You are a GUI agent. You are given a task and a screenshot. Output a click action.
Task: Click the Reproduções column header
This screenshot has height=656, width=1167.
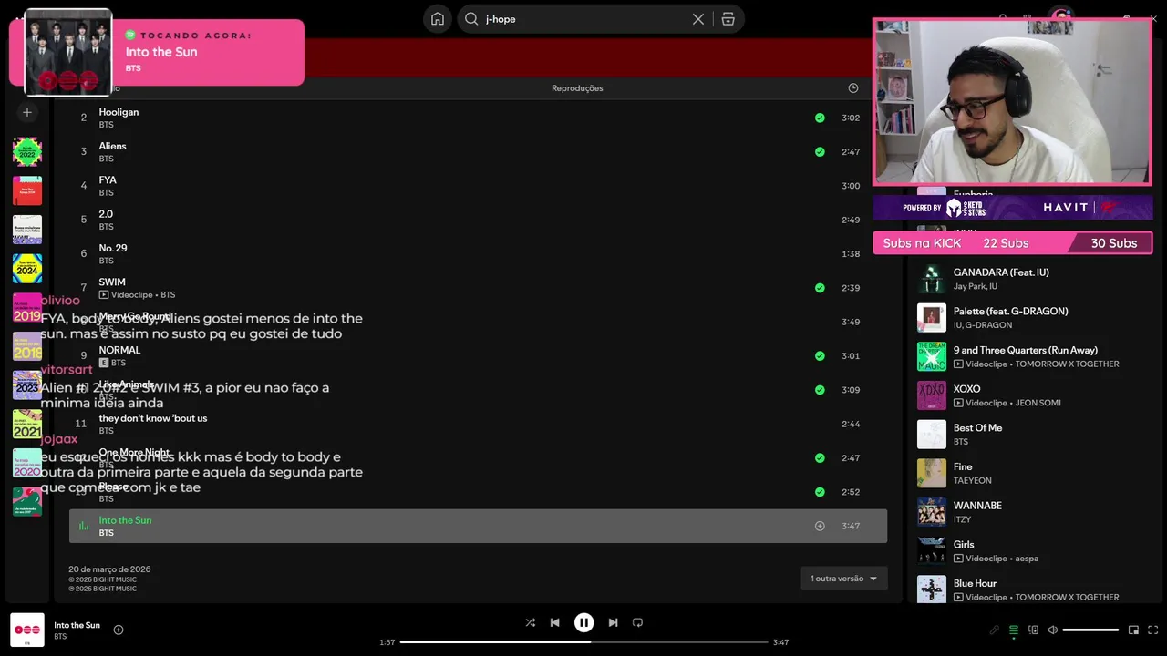coord(577,88)
